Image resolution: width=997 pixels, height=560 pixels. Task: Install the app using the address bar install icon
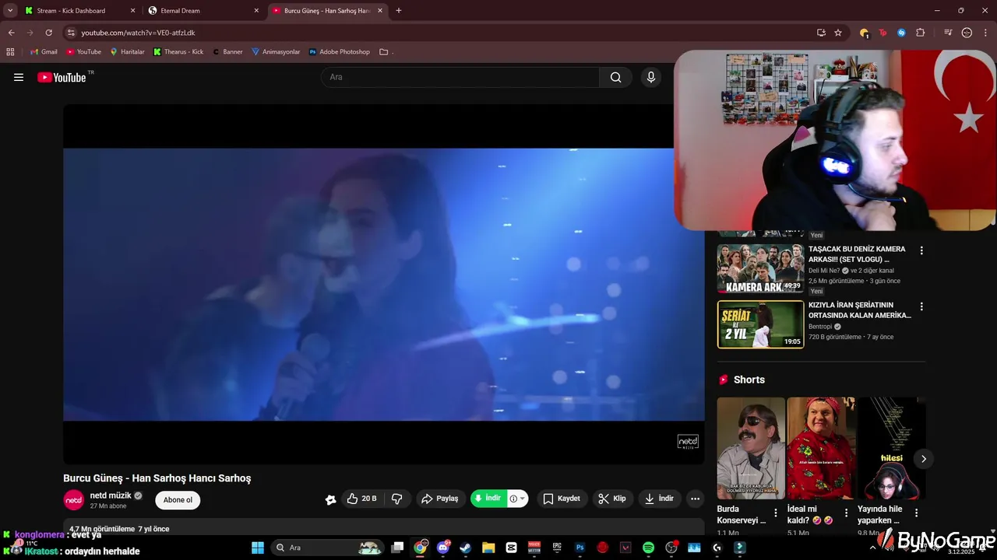821,33
